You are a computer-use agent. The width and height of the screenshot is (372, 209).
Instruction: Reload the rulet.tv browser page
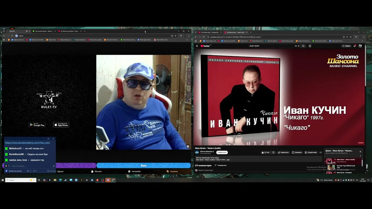click(12, 36)
